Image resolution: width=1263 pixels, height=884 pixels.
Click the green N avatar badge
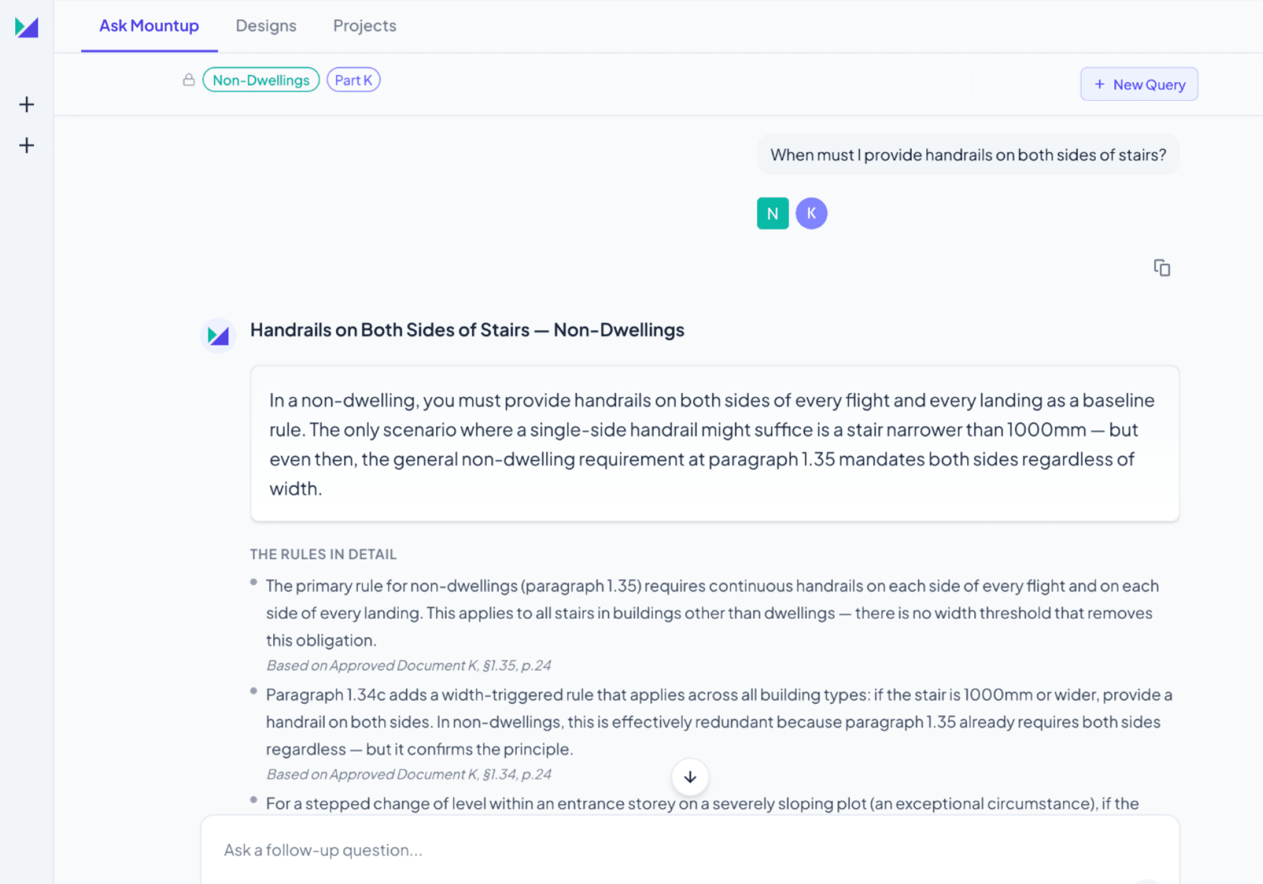point(772,214)
